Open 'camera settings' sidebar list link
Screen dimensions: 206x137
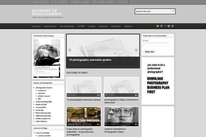click(x=43, y=133)
